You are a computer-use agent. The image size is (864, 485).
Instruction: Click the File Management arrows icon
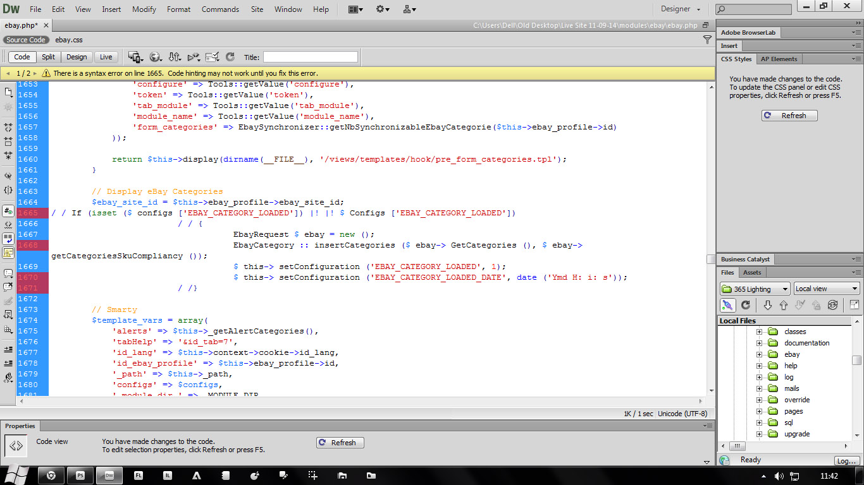pyautogui.click(x=175, y=57)
